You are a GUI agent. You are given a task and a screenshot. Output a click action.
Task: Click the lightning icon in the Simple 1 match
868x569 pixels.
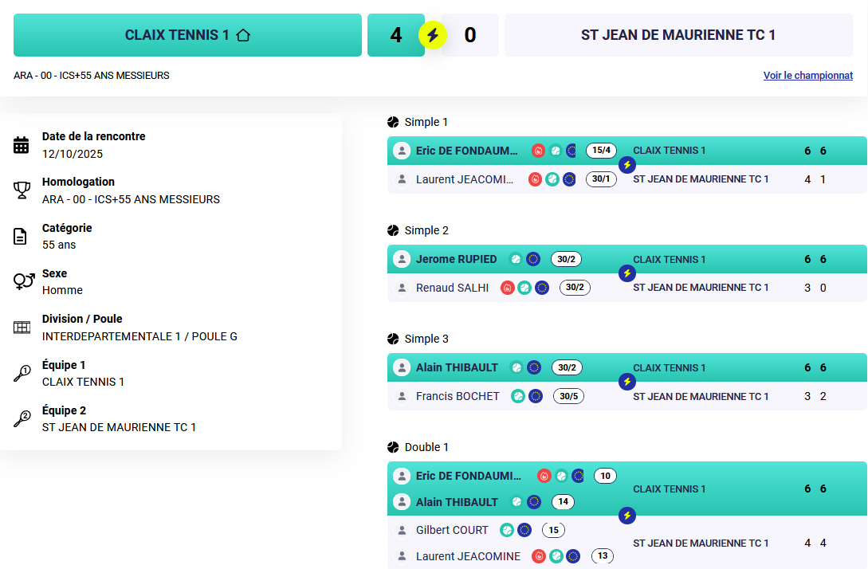pyautogui.click(x=627, y=165)
